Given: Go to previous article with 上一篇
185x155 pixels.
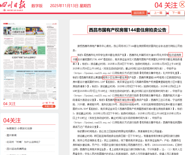Looking at the screenshot, I should [158, 13].
